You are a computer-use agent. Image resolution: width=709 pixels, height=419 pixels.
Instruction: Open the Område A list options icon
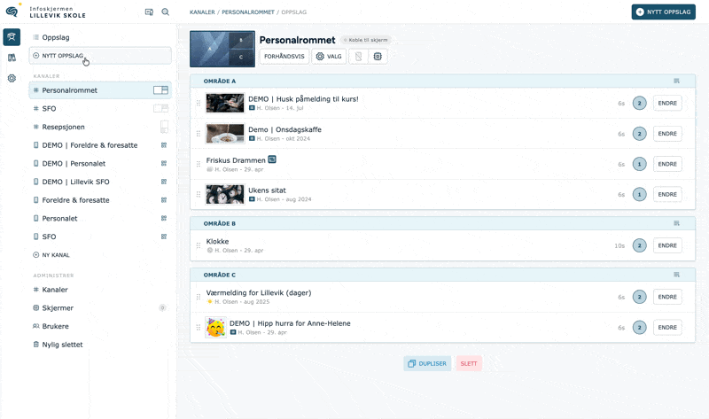pyautogui.click(x=676, y=81)
